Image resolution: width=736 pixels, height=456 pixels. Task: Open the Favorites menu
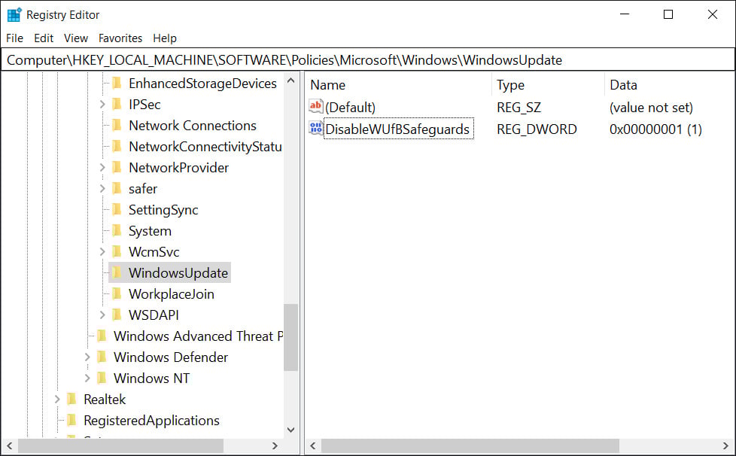[x=120, y=38]
